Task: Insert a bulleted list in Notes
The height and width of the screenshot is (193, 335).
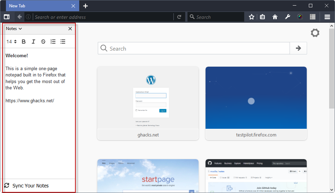Action: tap(63, 42)
